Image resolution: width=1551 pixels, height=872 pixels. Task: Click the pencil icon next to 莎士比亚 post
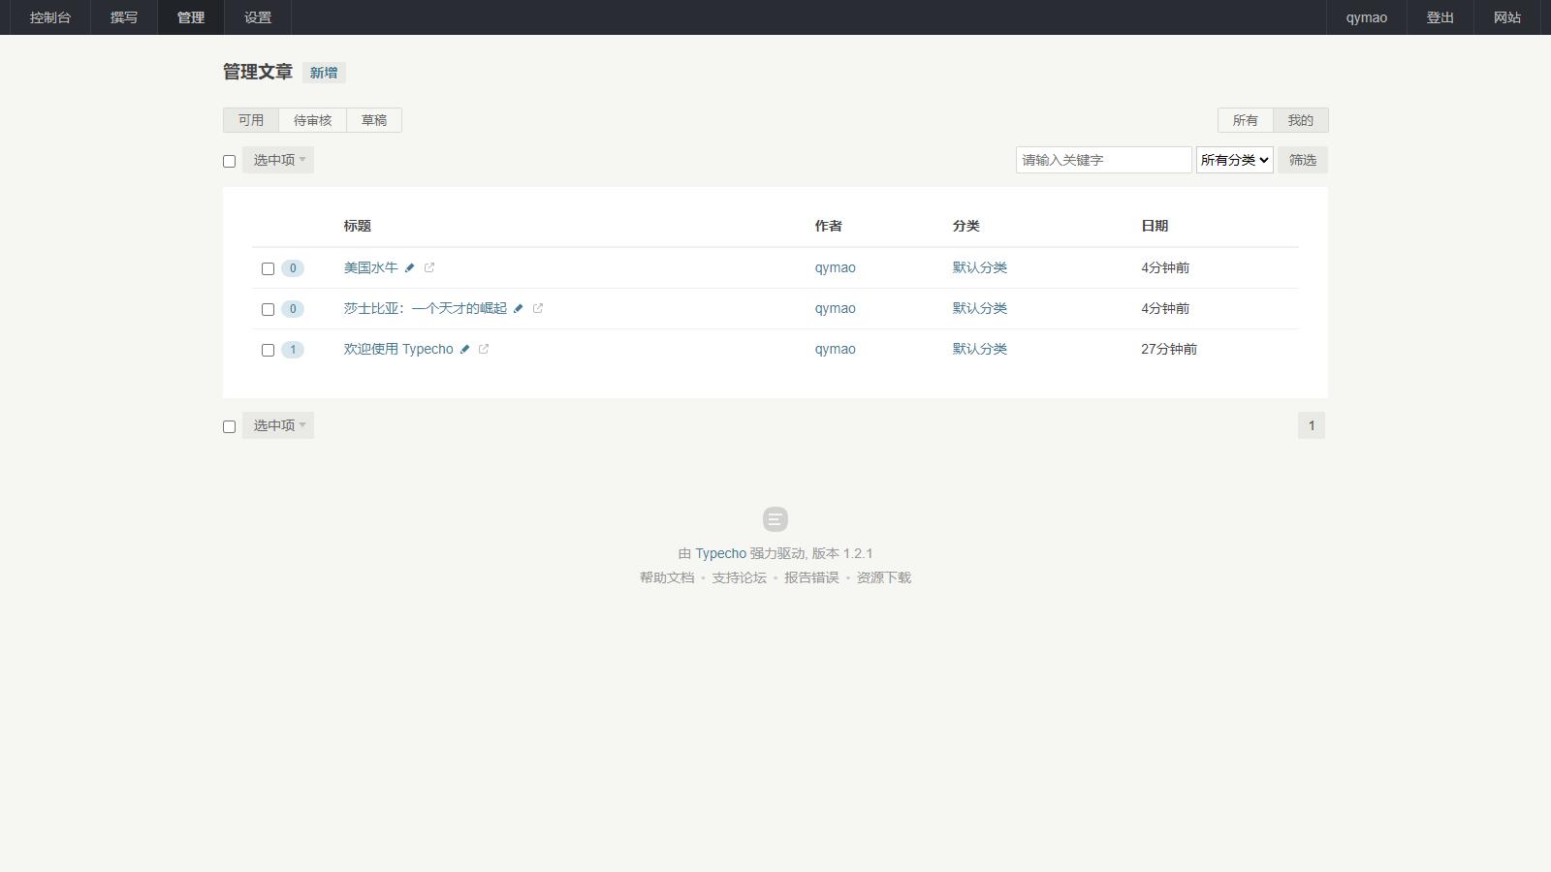518,309
